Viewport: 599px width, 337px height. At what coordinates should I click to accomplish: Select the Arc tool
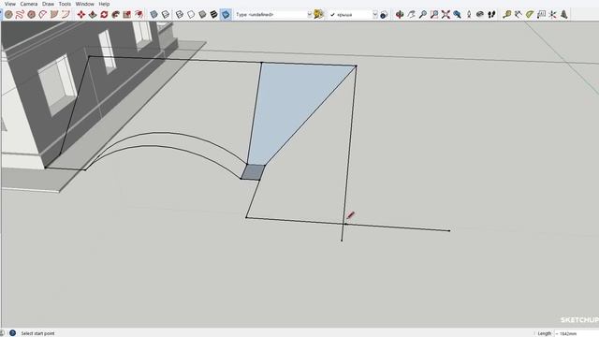tap(43, 15)
